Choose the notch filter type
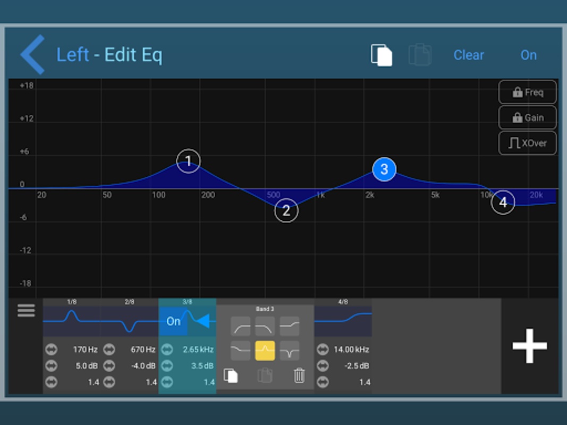The height and width of the screenshot is (425, 567). (x=289, y=351)
